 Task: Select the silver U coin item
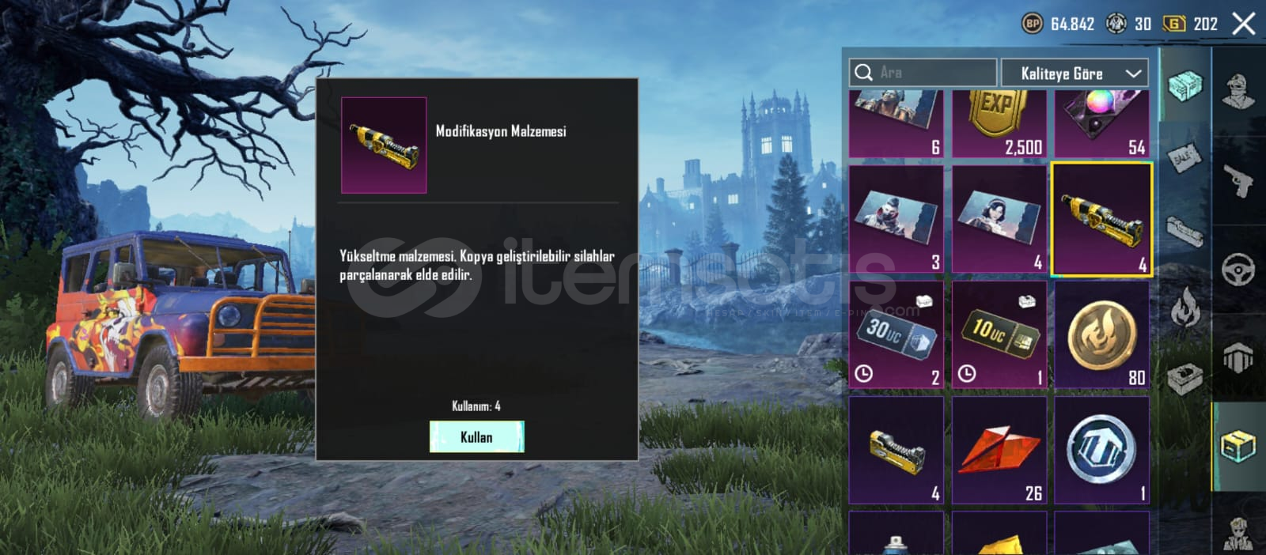click(1102, 450)
